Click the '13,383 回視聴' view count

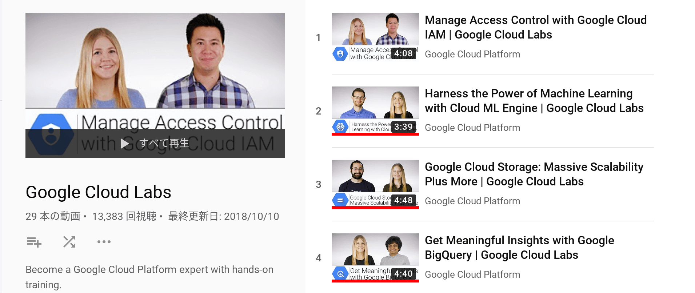click(124, 216)
